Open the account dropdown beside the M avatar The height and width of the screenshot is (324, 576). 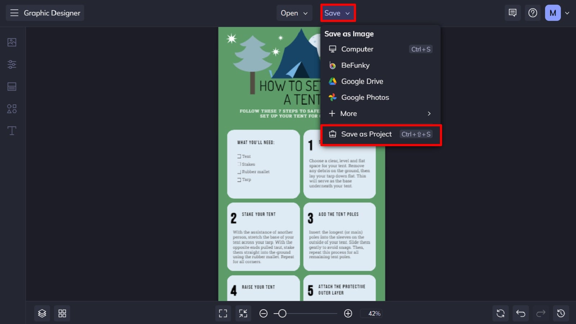click(567, 13)
